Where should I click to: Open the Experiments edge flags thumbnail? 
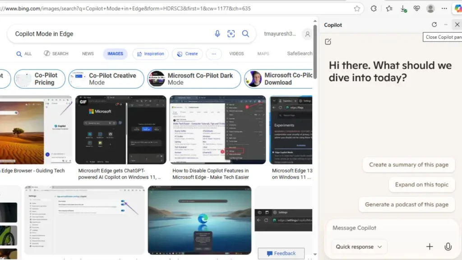click(x=291, y=130)
